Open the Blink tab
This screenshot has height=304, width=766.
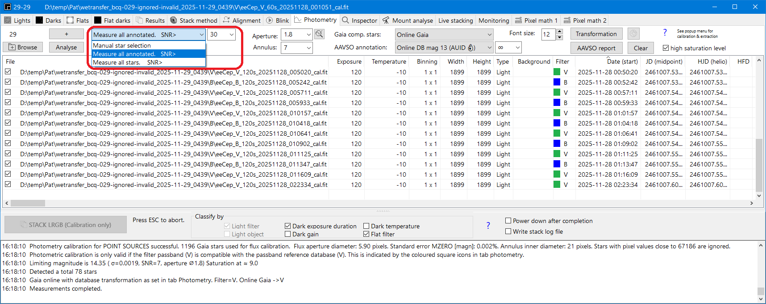pos(278,20)
